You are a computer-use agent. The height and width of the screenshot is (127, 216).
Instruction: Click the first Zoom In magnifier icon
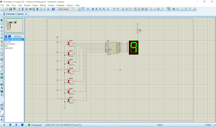coord(97,9)
